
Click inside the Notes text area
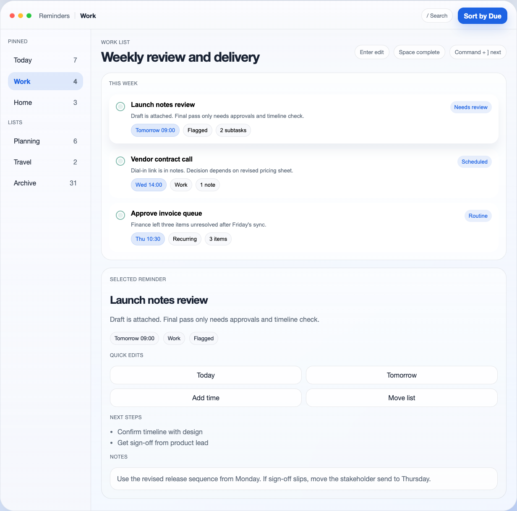[303, 478]
